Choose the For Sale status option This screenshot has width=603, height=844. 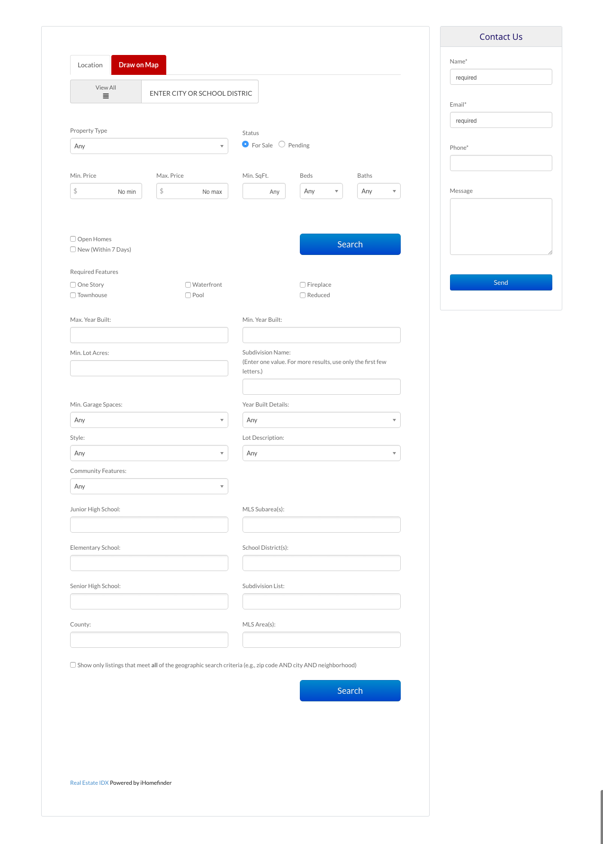tap(245, 145)
